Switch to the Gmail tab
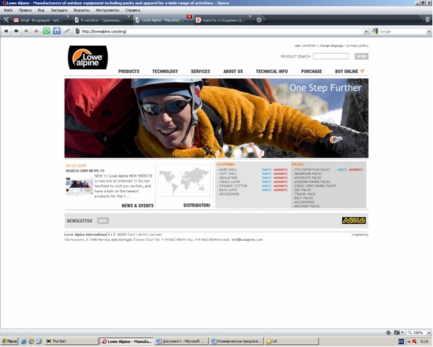The image size is (433, 347). [41, 20]
